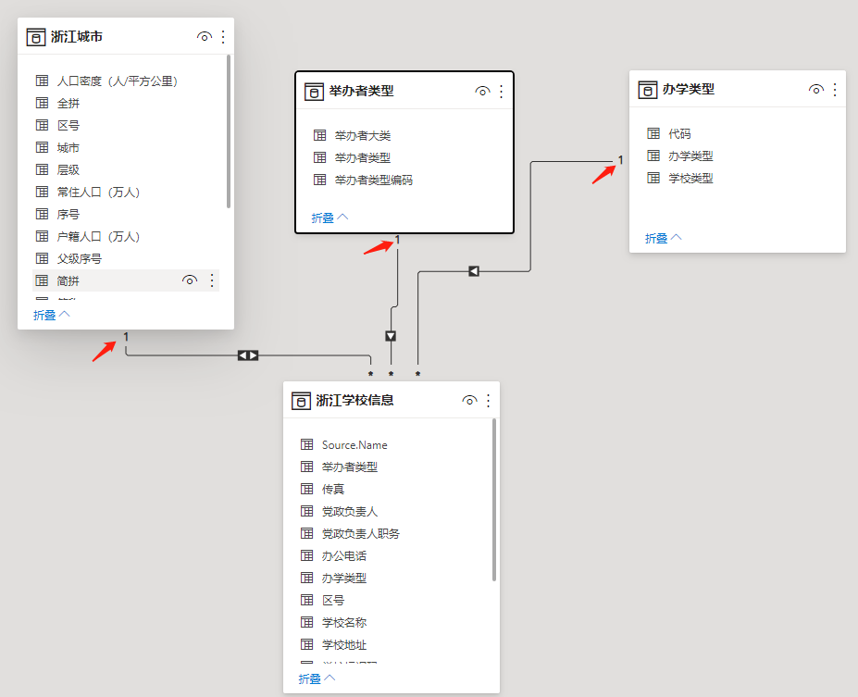Viewport: 858px width, 697px height.
Task: Toggle visibility of 浙江城市 table
Action: point(205,37)
